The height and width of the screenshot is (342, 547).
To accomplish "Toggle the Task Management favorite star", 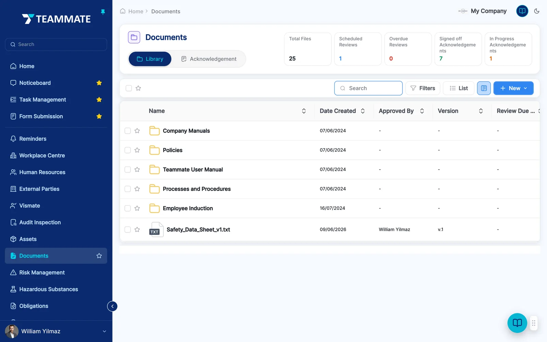I will (99, 100).
